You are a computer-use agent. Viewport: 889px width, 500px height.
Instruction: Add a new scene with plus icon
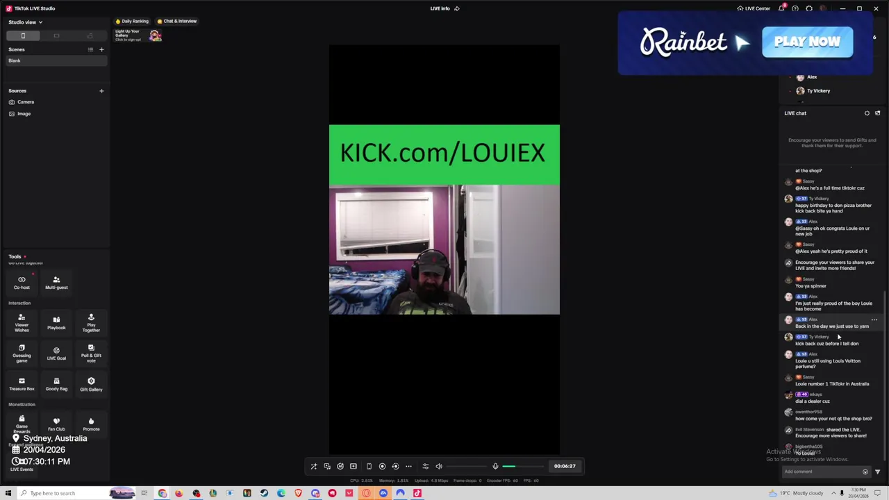101,49
